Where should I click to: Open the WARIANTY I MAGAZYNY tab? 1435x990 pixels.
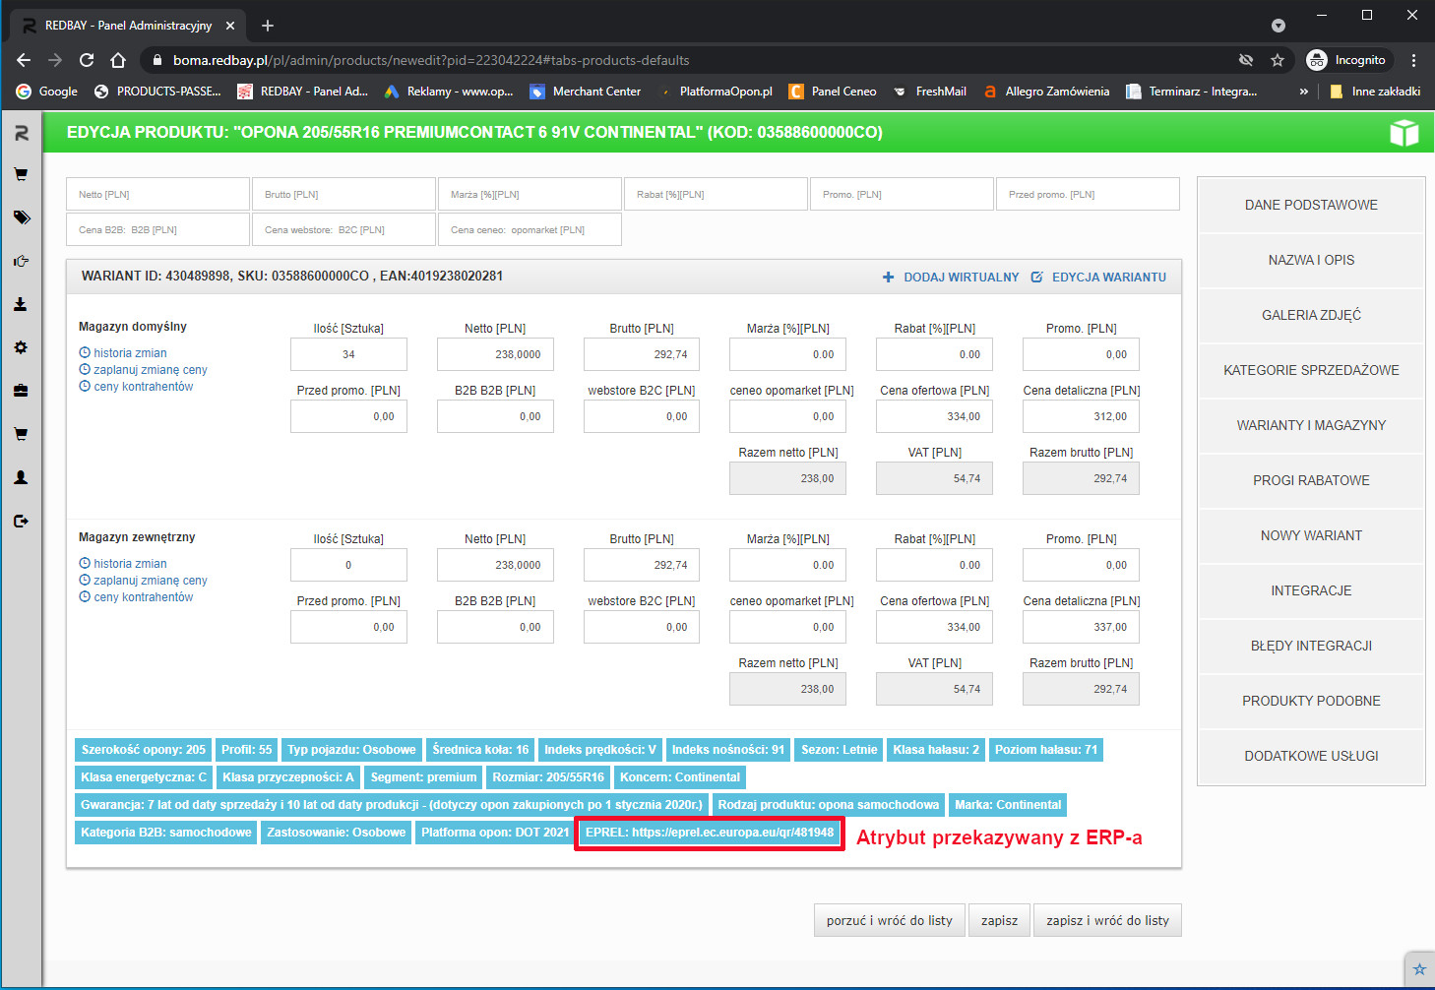tap(1311, 425)
